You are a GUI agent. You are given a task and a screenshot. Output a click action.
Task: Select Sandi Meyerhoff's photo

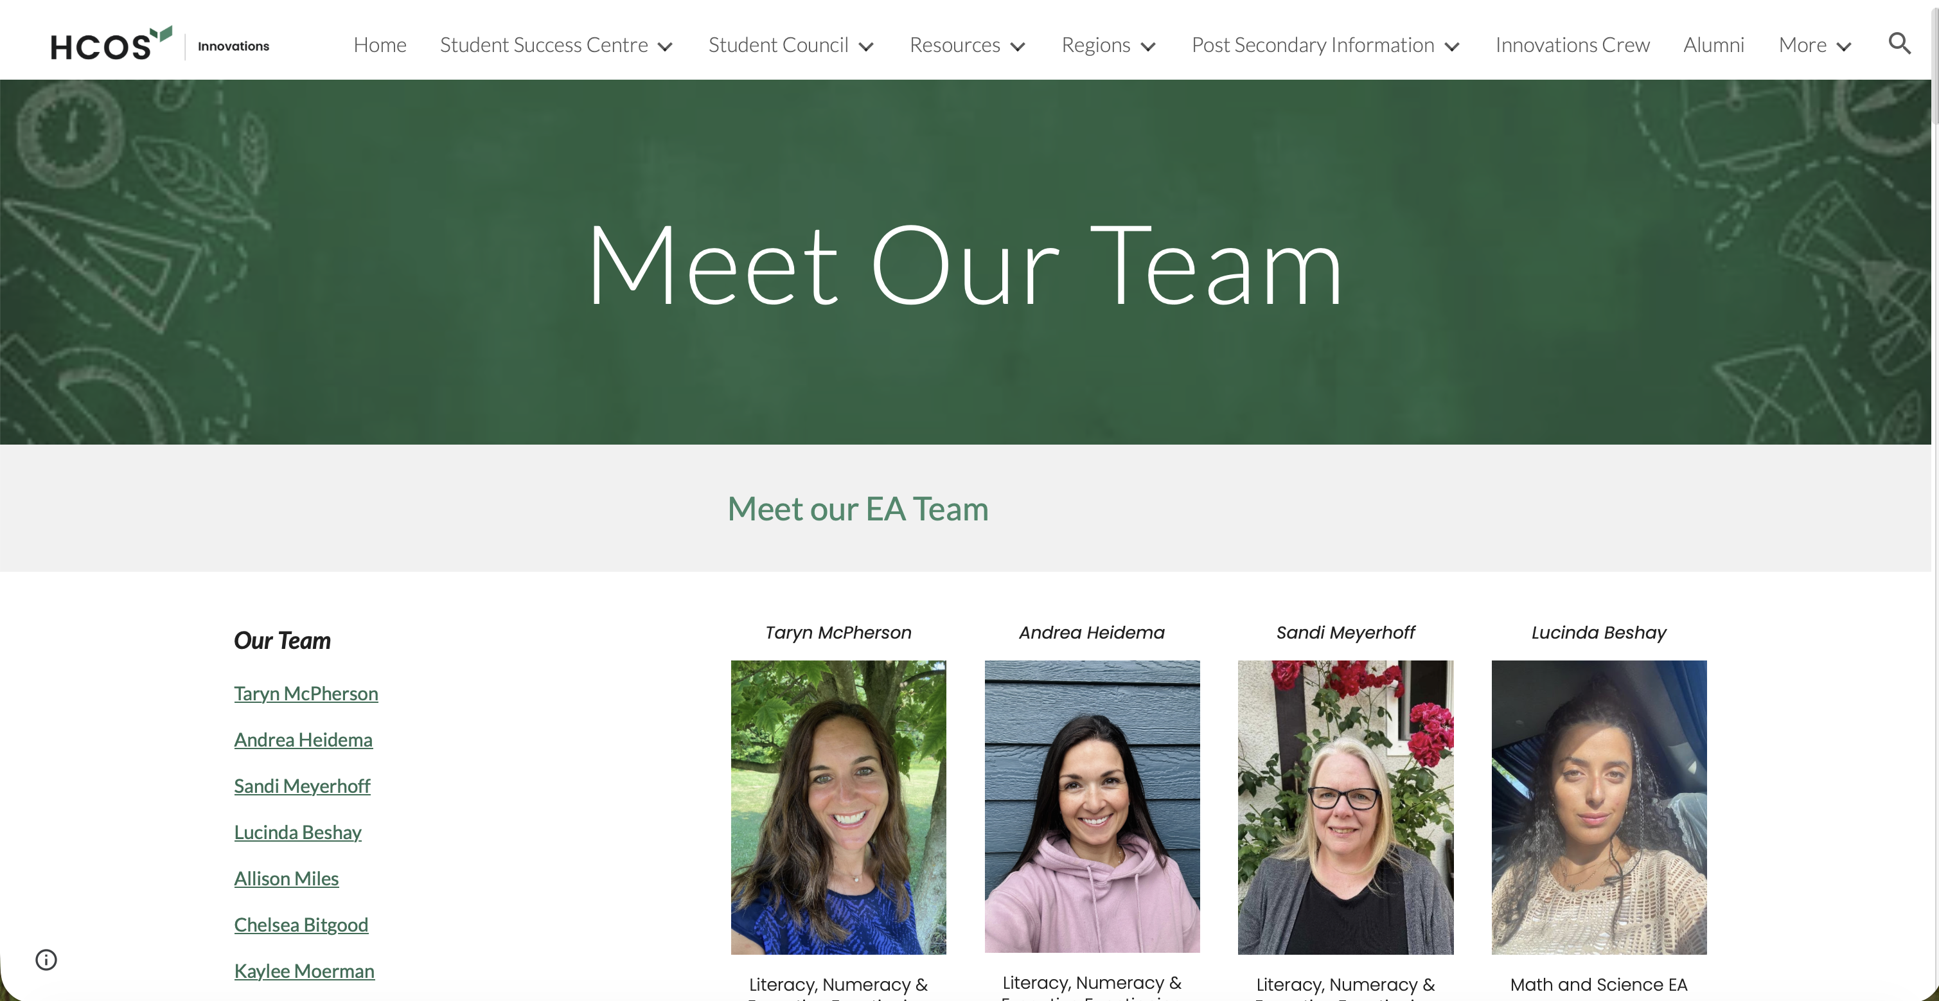pyautogui.click(x=1345, y=808)
